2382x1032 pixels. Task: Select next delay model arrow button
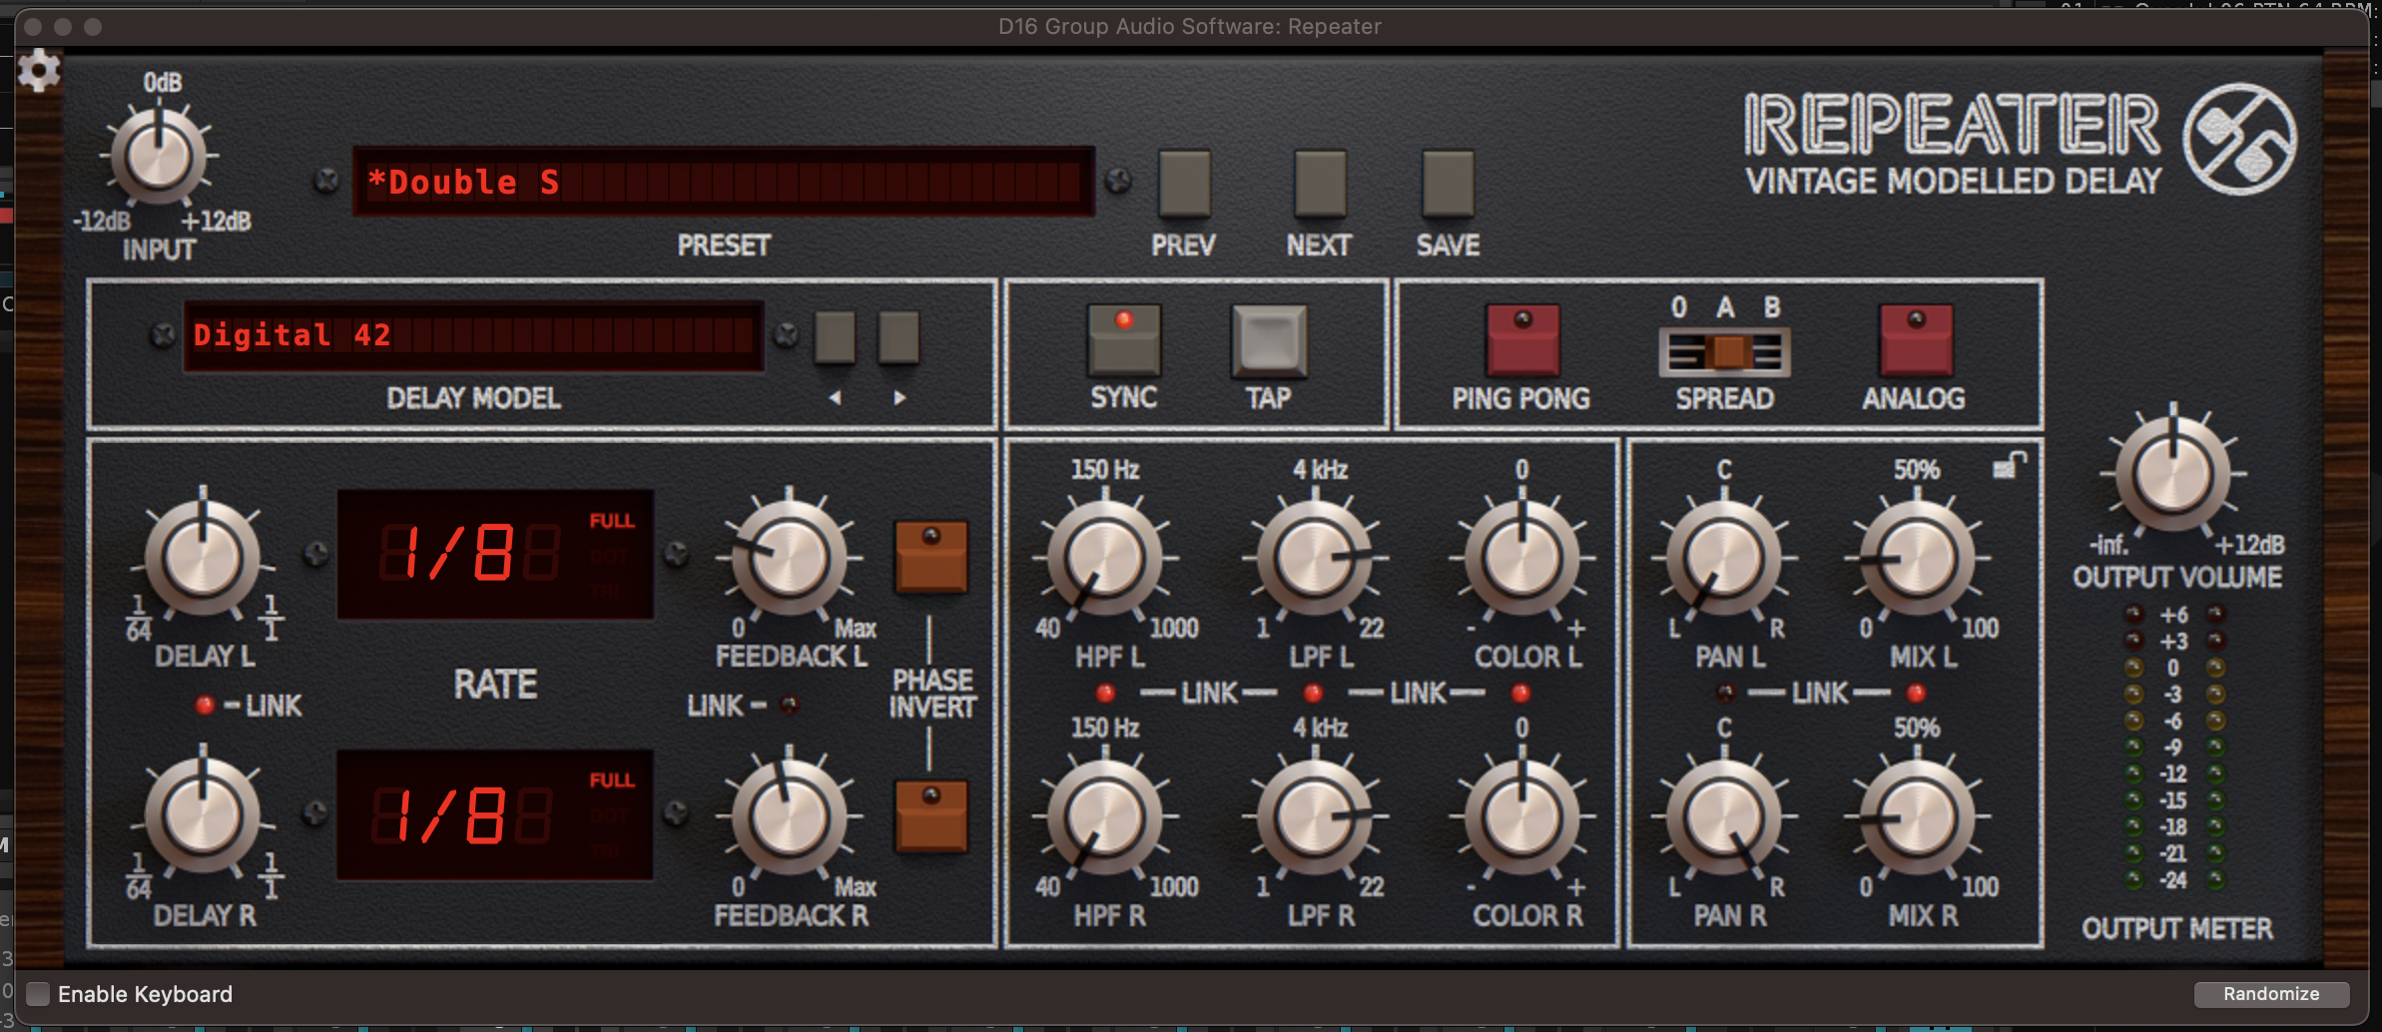pyautogui.click(x=898, y=337)
